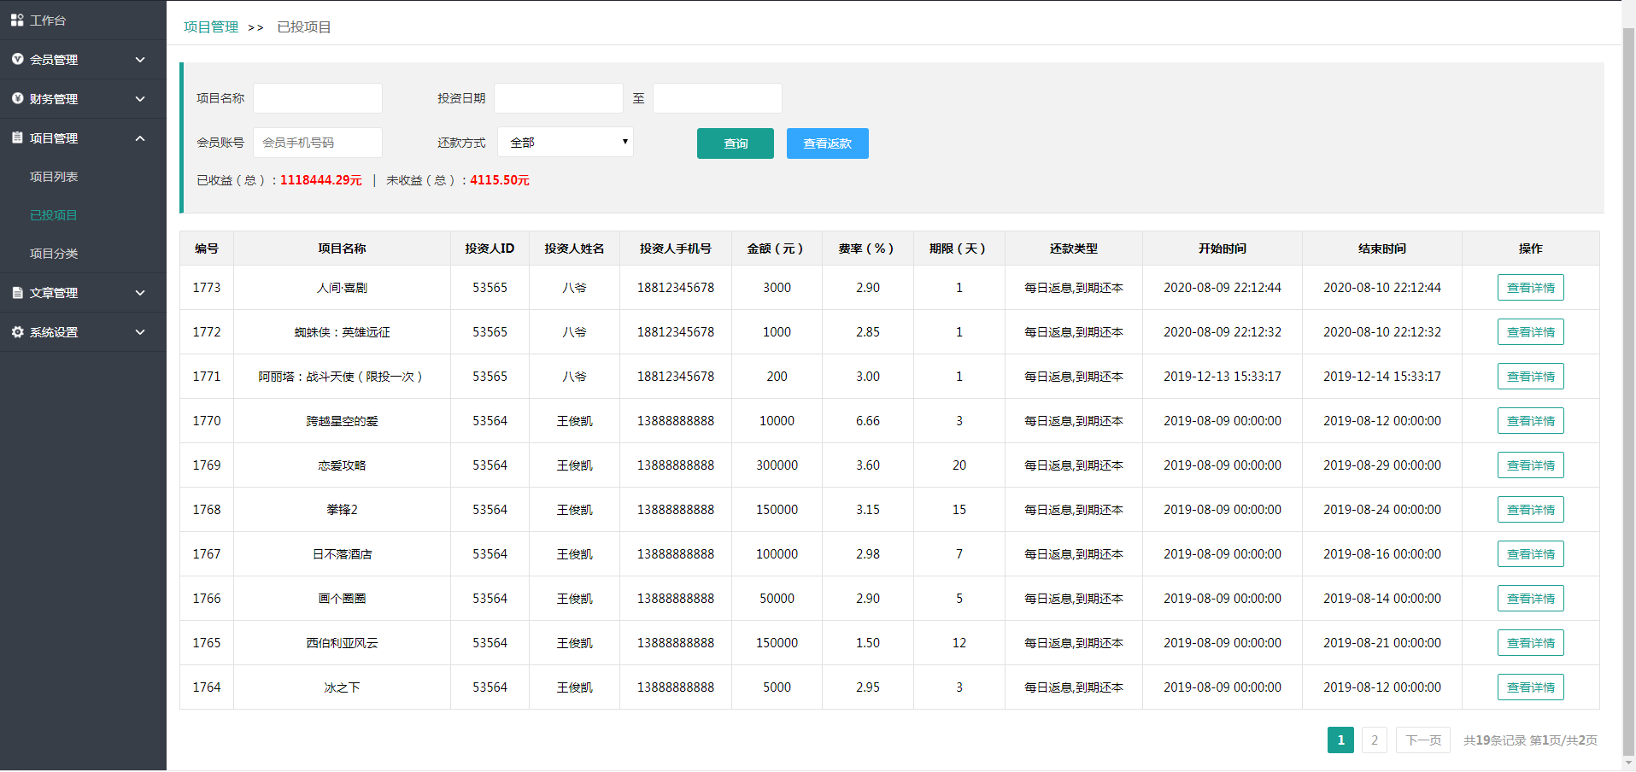1636x772 pixels.
Task: Expand the 文章管理 menu chevron
Action: (x=140, y=293)
